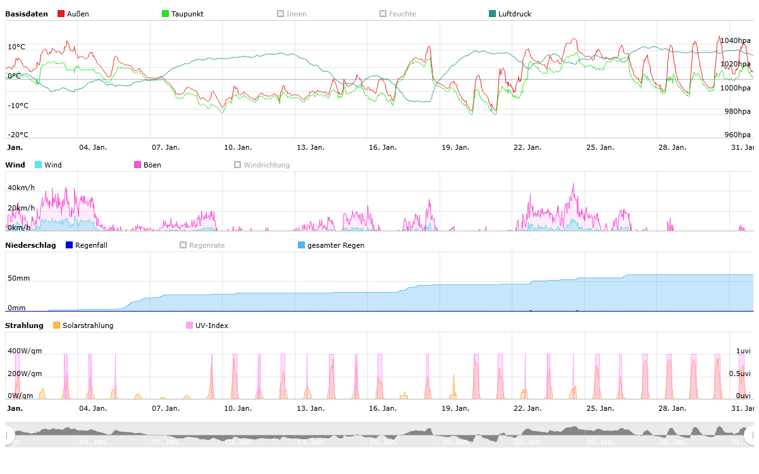Hide the UV-Index series via label
The width and height of the screenshot is (759, 474).
point(211,325)
